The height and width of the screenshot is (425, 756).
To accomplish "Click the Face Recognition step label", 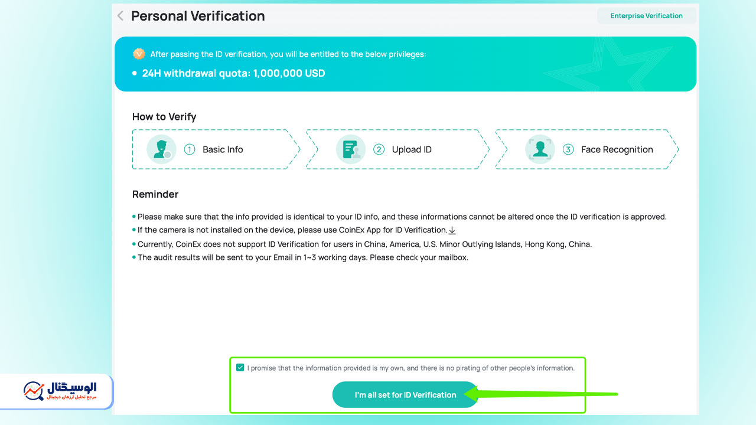I will click(617, 149).
